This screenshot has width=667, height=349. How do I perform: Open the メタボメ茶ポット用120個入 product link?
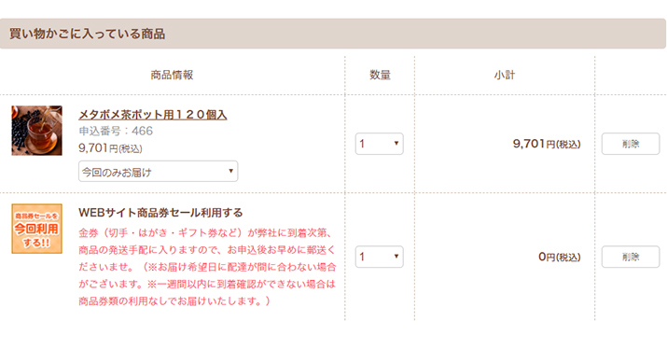[153, 115]
